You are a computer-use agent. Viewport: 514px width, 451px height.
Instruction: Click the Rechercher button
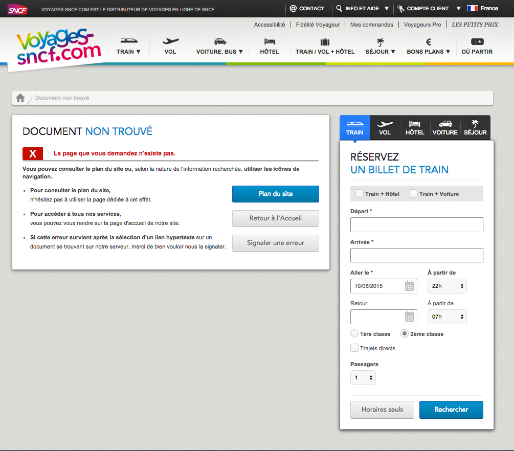[x=451, y=410]
